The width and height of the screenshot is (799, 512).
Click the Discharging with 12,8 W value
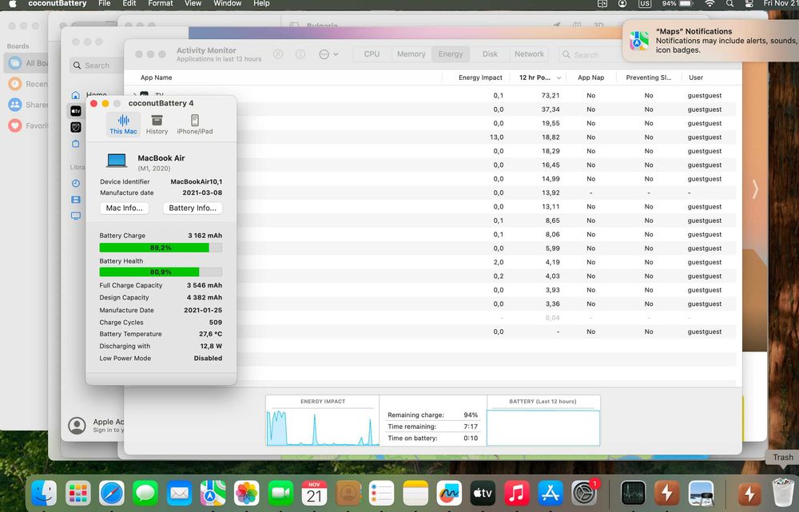[x=211, y=346]
